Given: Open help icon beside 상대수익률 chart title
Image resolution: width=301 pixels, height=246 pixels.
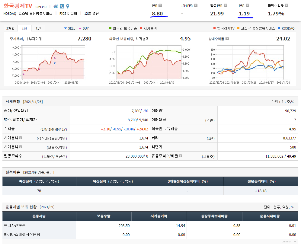Looking at the screenshot, I should click(227, 39).
